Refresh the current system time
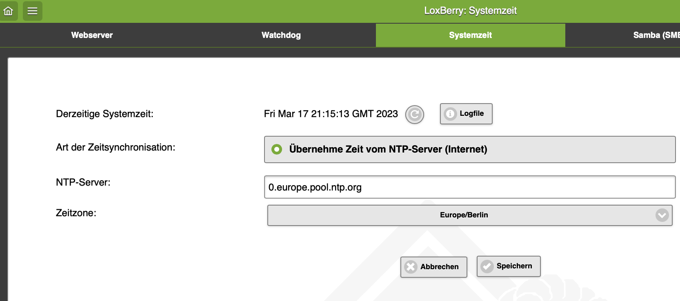The image size is (680, 301). coord(415,114)
